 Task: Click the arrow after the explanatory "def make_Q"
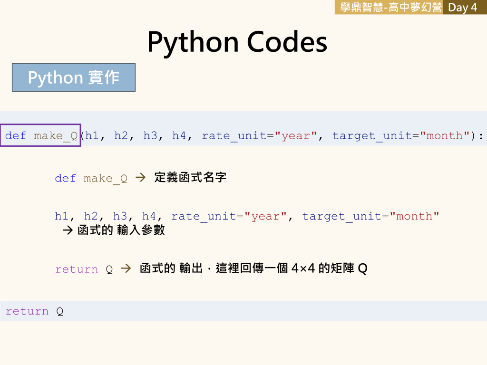pyautogui.click(x=140, y=178)
